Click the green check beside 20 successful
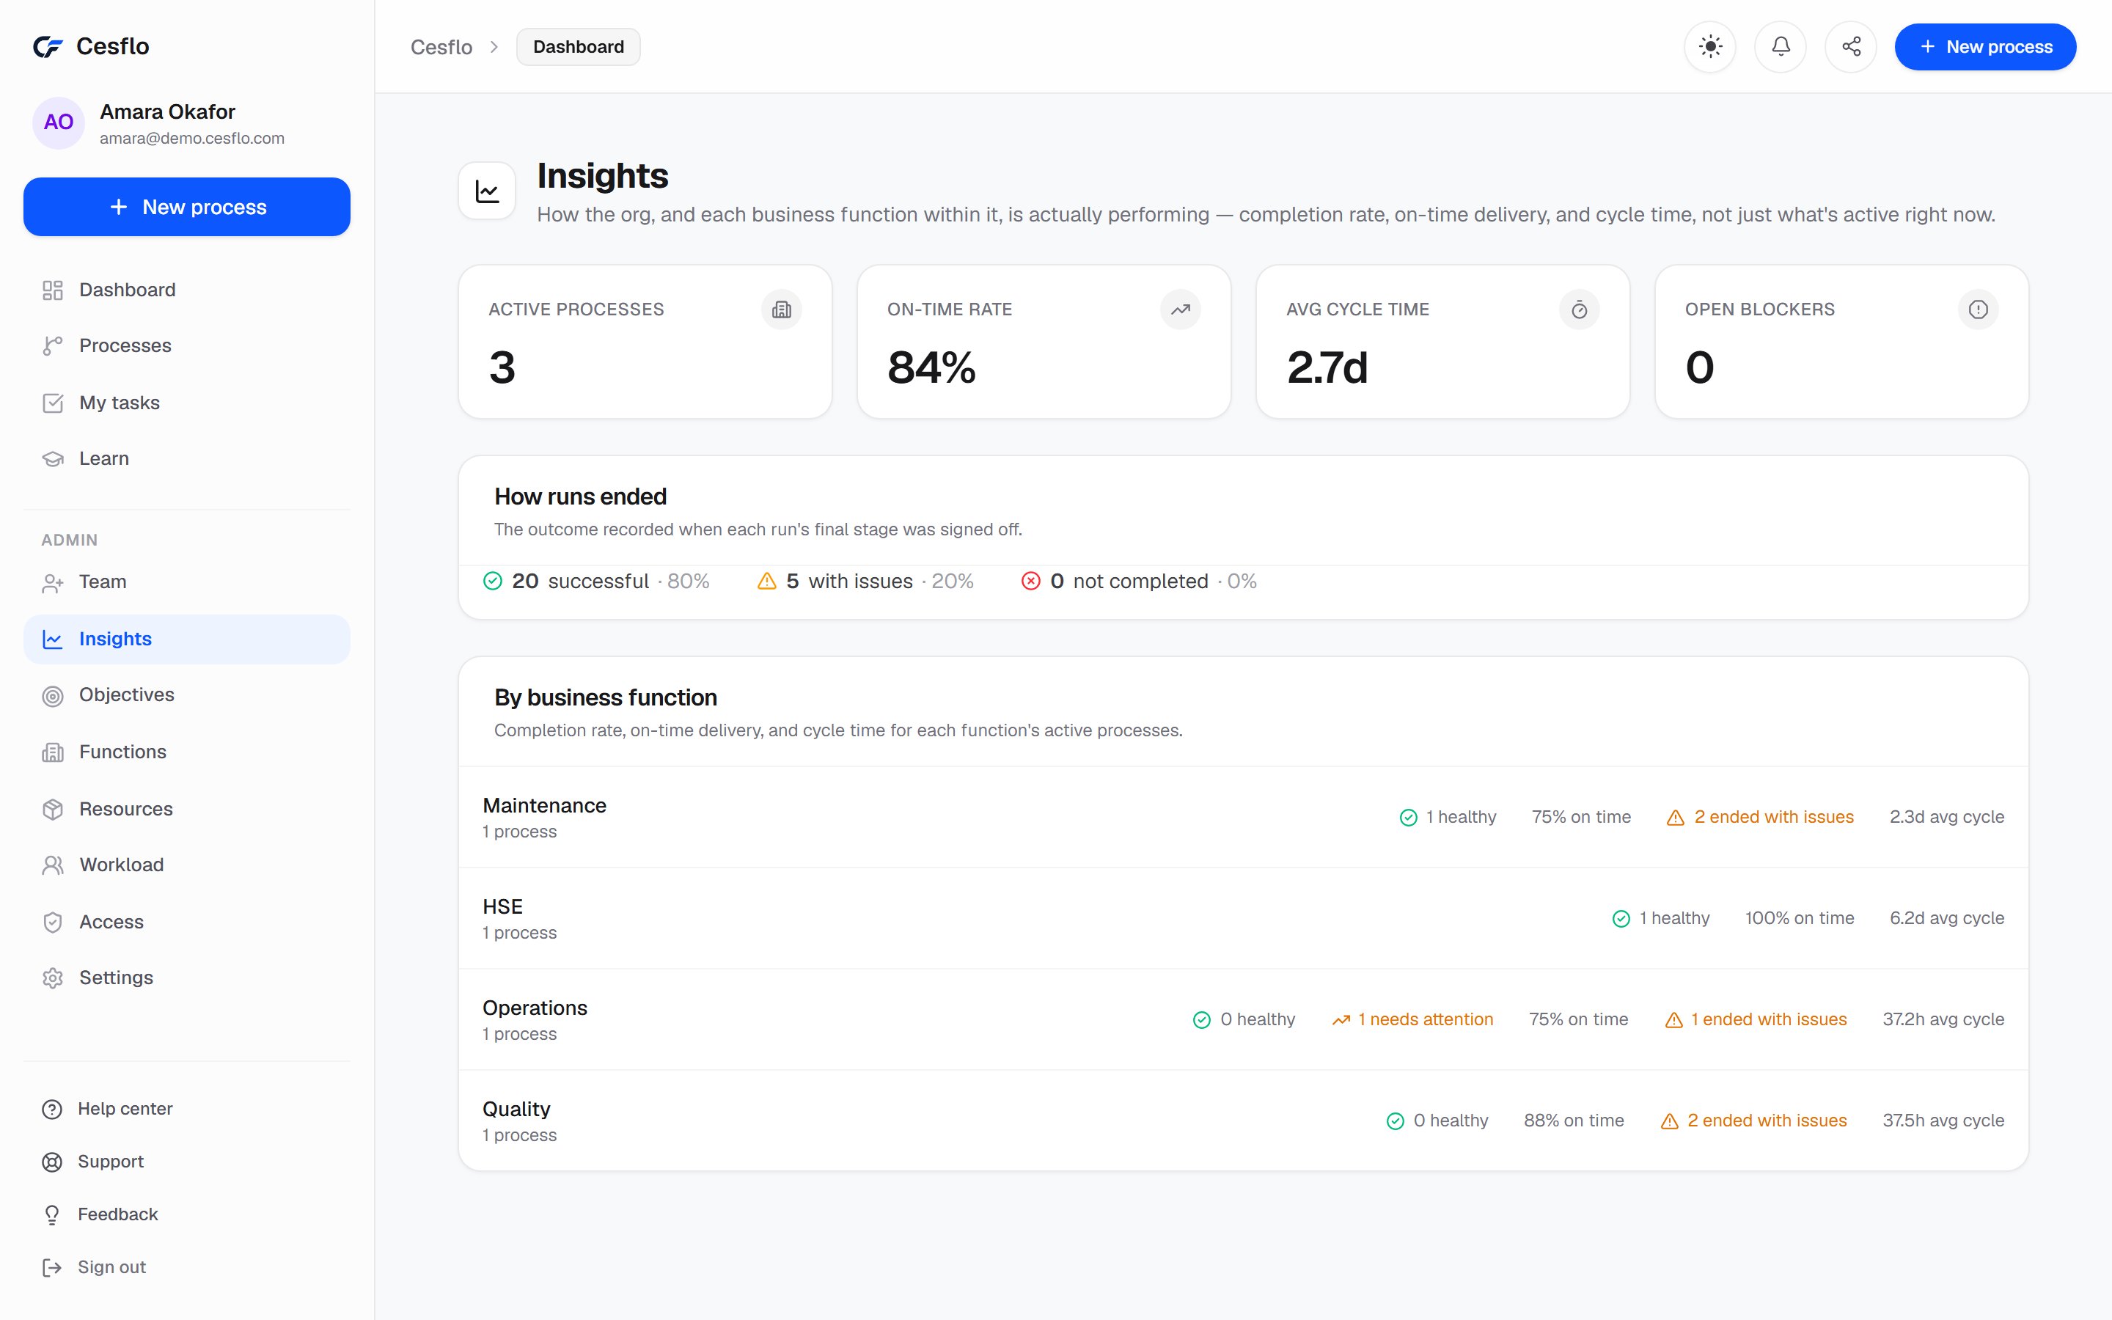The image size is (2112, 1320). click(493, 582)
